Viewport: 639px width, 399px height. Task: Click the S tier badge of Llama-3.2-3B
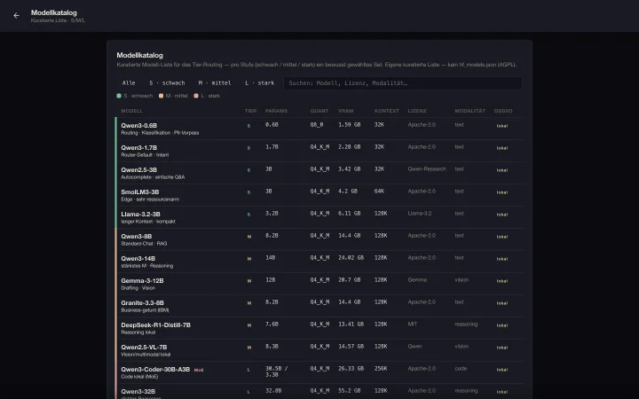point(249,215)
